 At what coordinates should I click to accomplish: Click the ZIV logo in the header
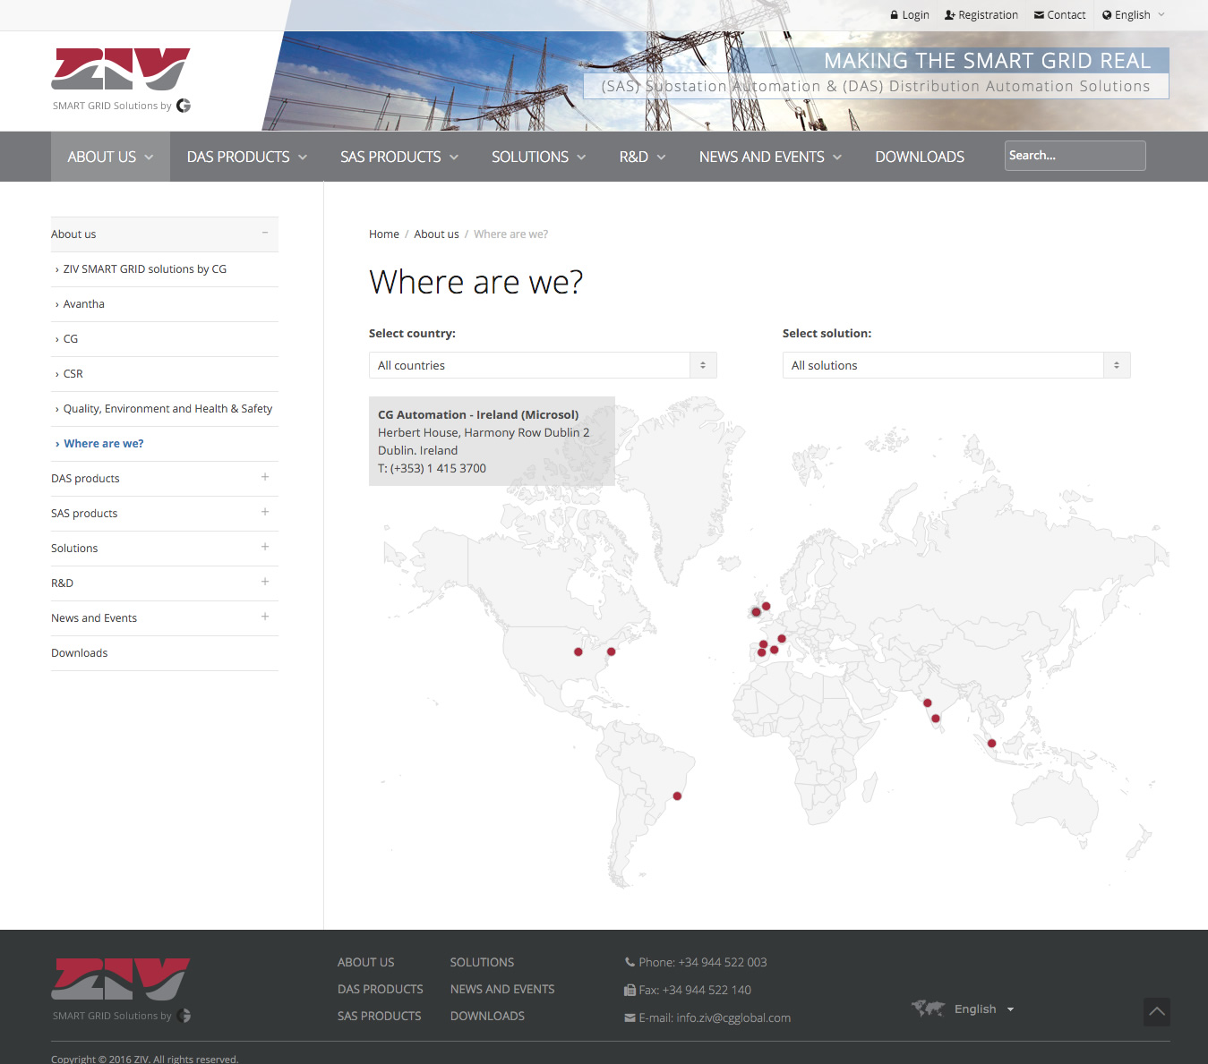121,71
